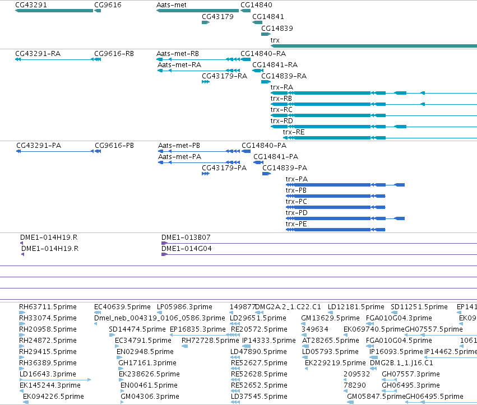Screen dimensions: 477x405
Task: Click EST LD12181.5prime label
Action: point(356,307)
